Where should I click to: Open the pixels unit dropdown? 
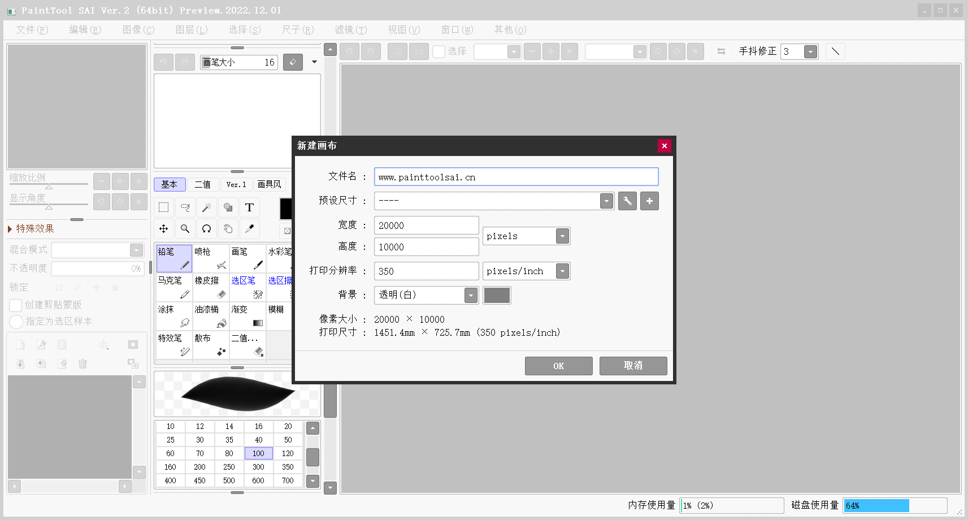tap(562, 236)
